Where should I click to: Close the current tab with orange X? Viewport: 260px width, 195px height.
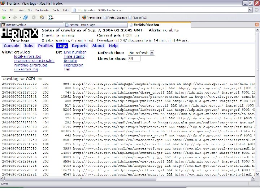(x=257, y=25)
